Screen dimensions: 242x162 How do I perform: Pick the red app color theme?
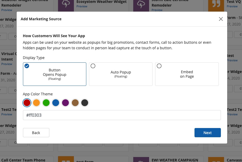[27, 103]
